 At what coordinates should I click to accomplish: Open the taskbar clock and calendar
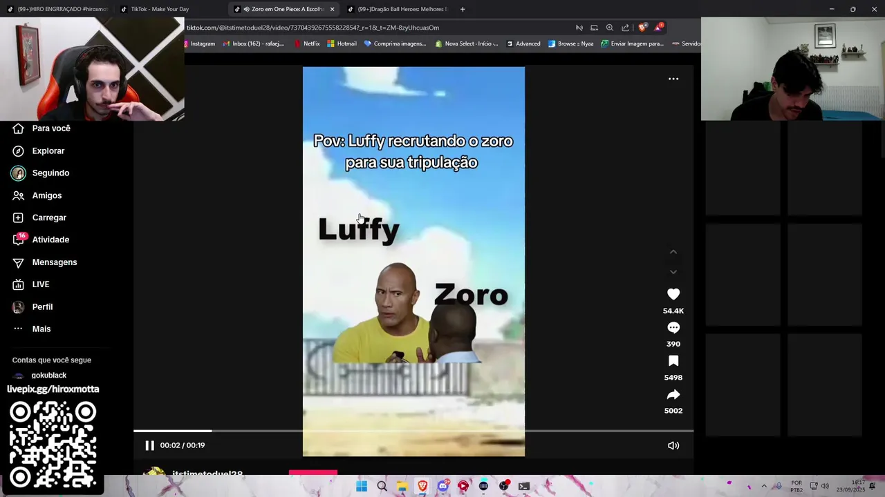coord(850,486)
